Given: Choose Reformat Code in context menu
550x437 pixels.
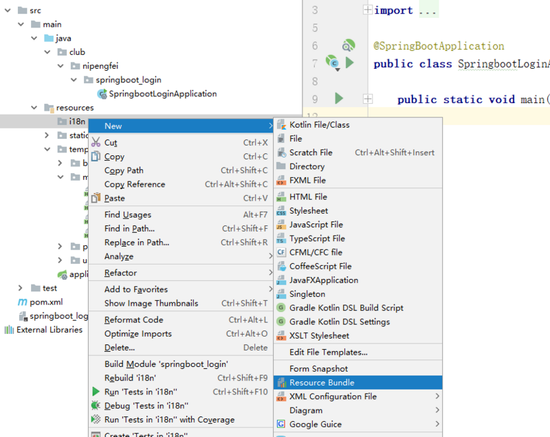Looking at the screenshot, I should pyautogui.click(x=133, y=320).
